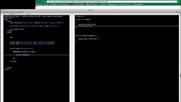Click 'console.log' line in basics.js pane
This screenshot has height=102, width=181.
tap(89, 39)
